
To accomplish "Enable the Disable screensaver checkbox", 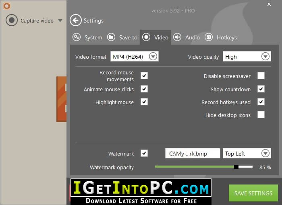I will (x=261, y=76).
